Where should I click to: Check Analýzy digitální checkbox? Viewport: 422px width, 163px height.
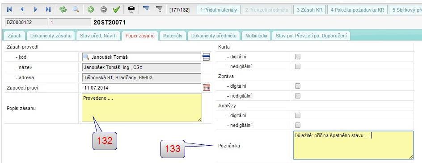coord(298,115)
